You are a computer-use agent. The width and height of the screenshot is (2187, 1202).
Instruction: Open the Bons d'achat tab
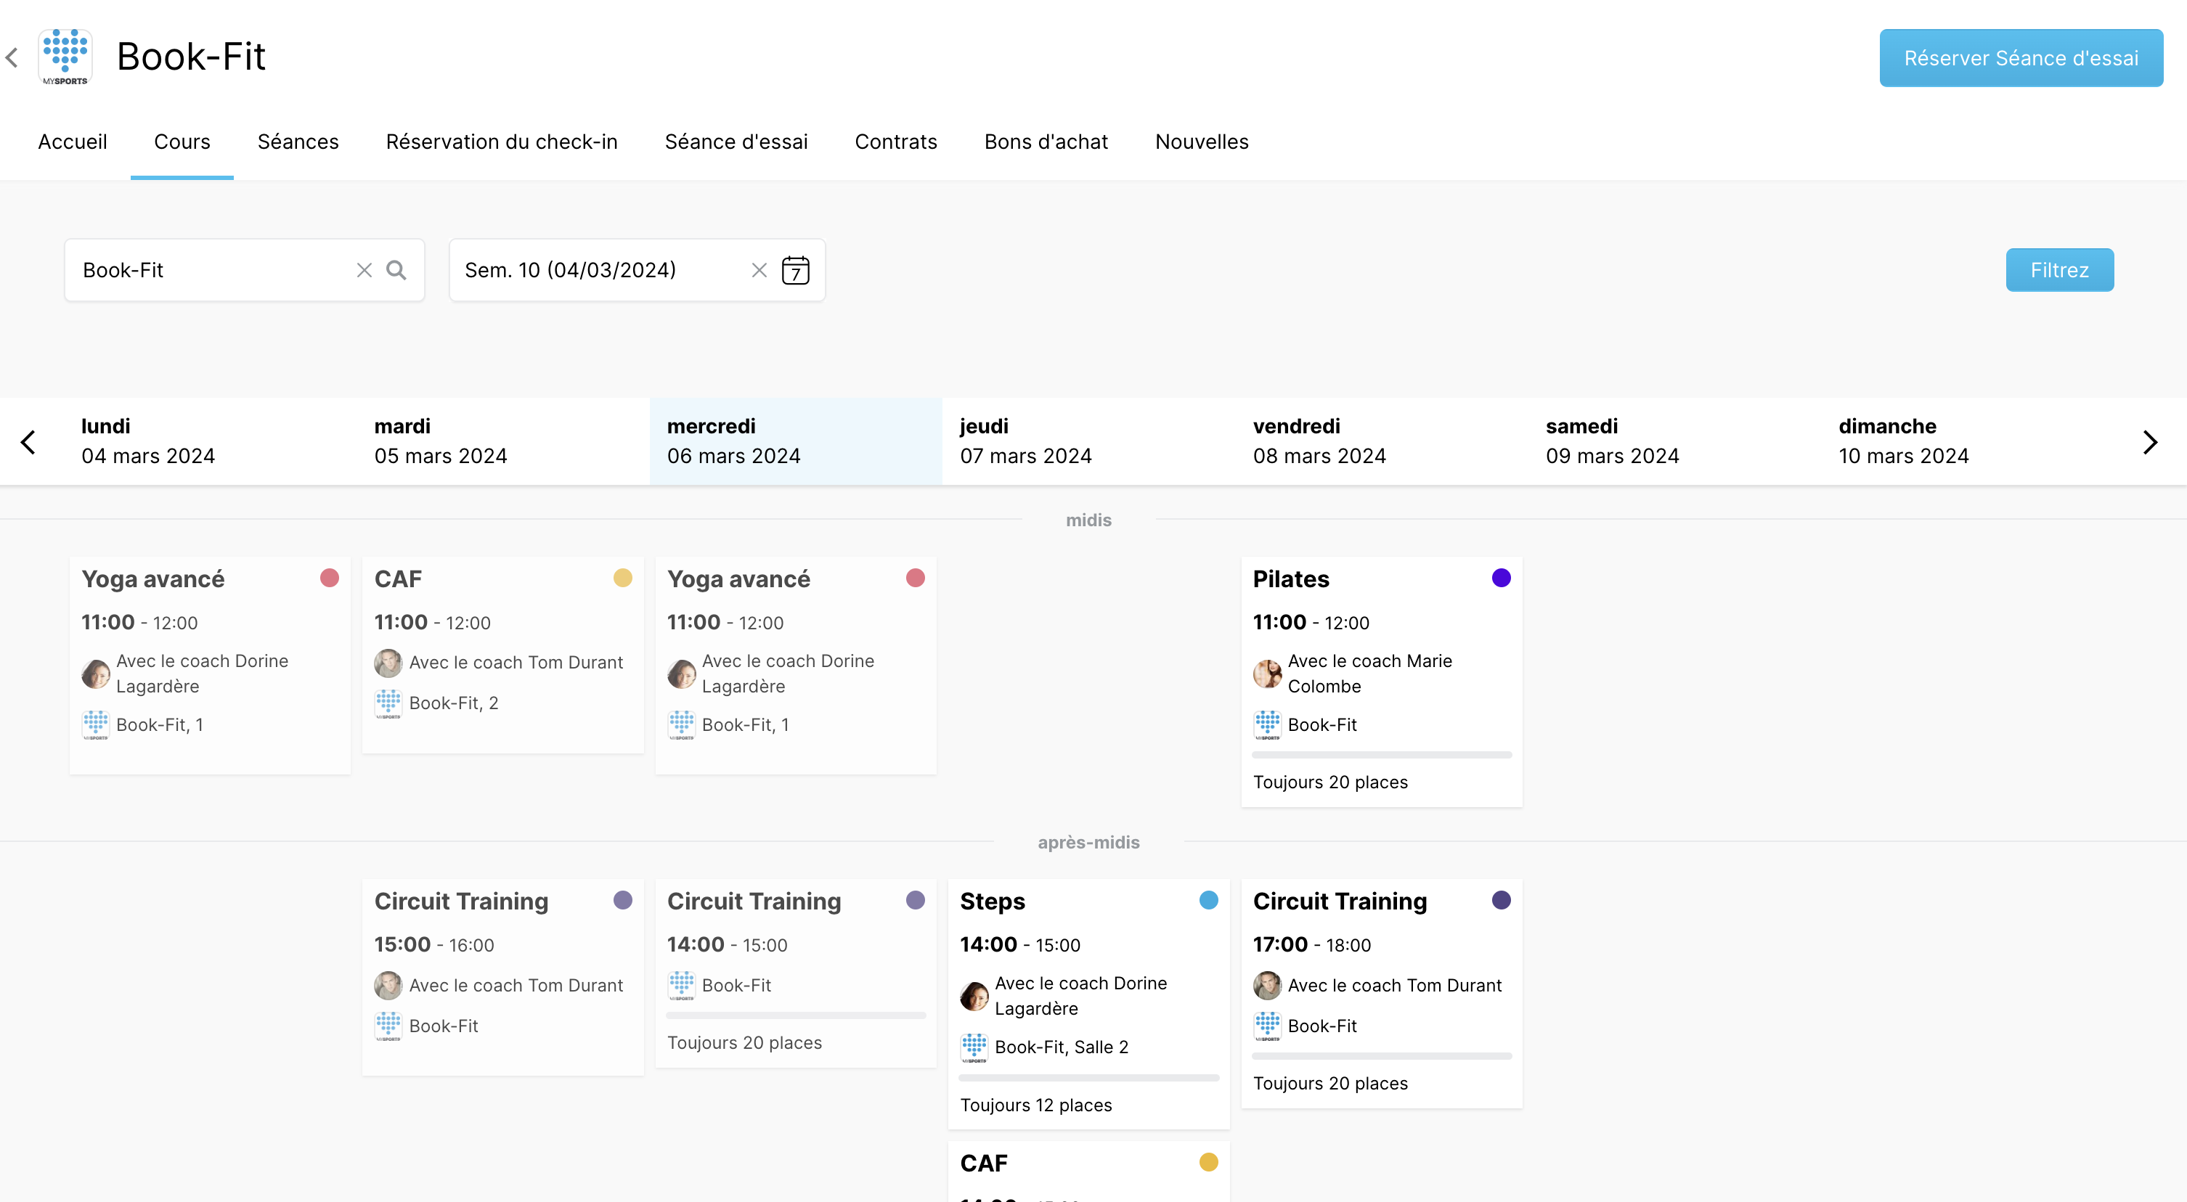point(1046,142)
